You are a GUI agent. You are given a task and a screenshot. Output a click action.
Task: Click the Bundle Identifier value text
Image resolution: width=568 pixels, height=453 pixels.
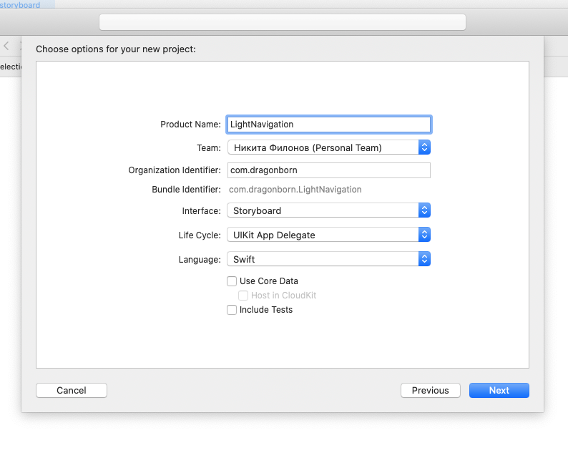click(x=295, y=190)
